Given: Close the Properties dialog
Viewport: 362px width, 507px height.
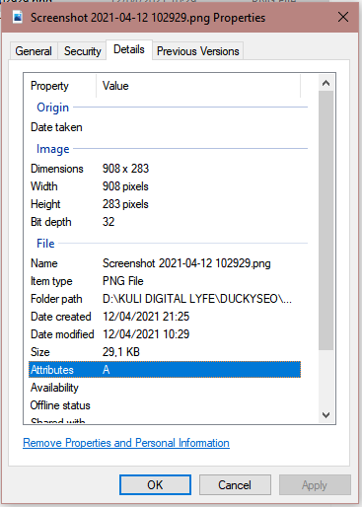Looking at the screenshot, I should tap(343, 17).
